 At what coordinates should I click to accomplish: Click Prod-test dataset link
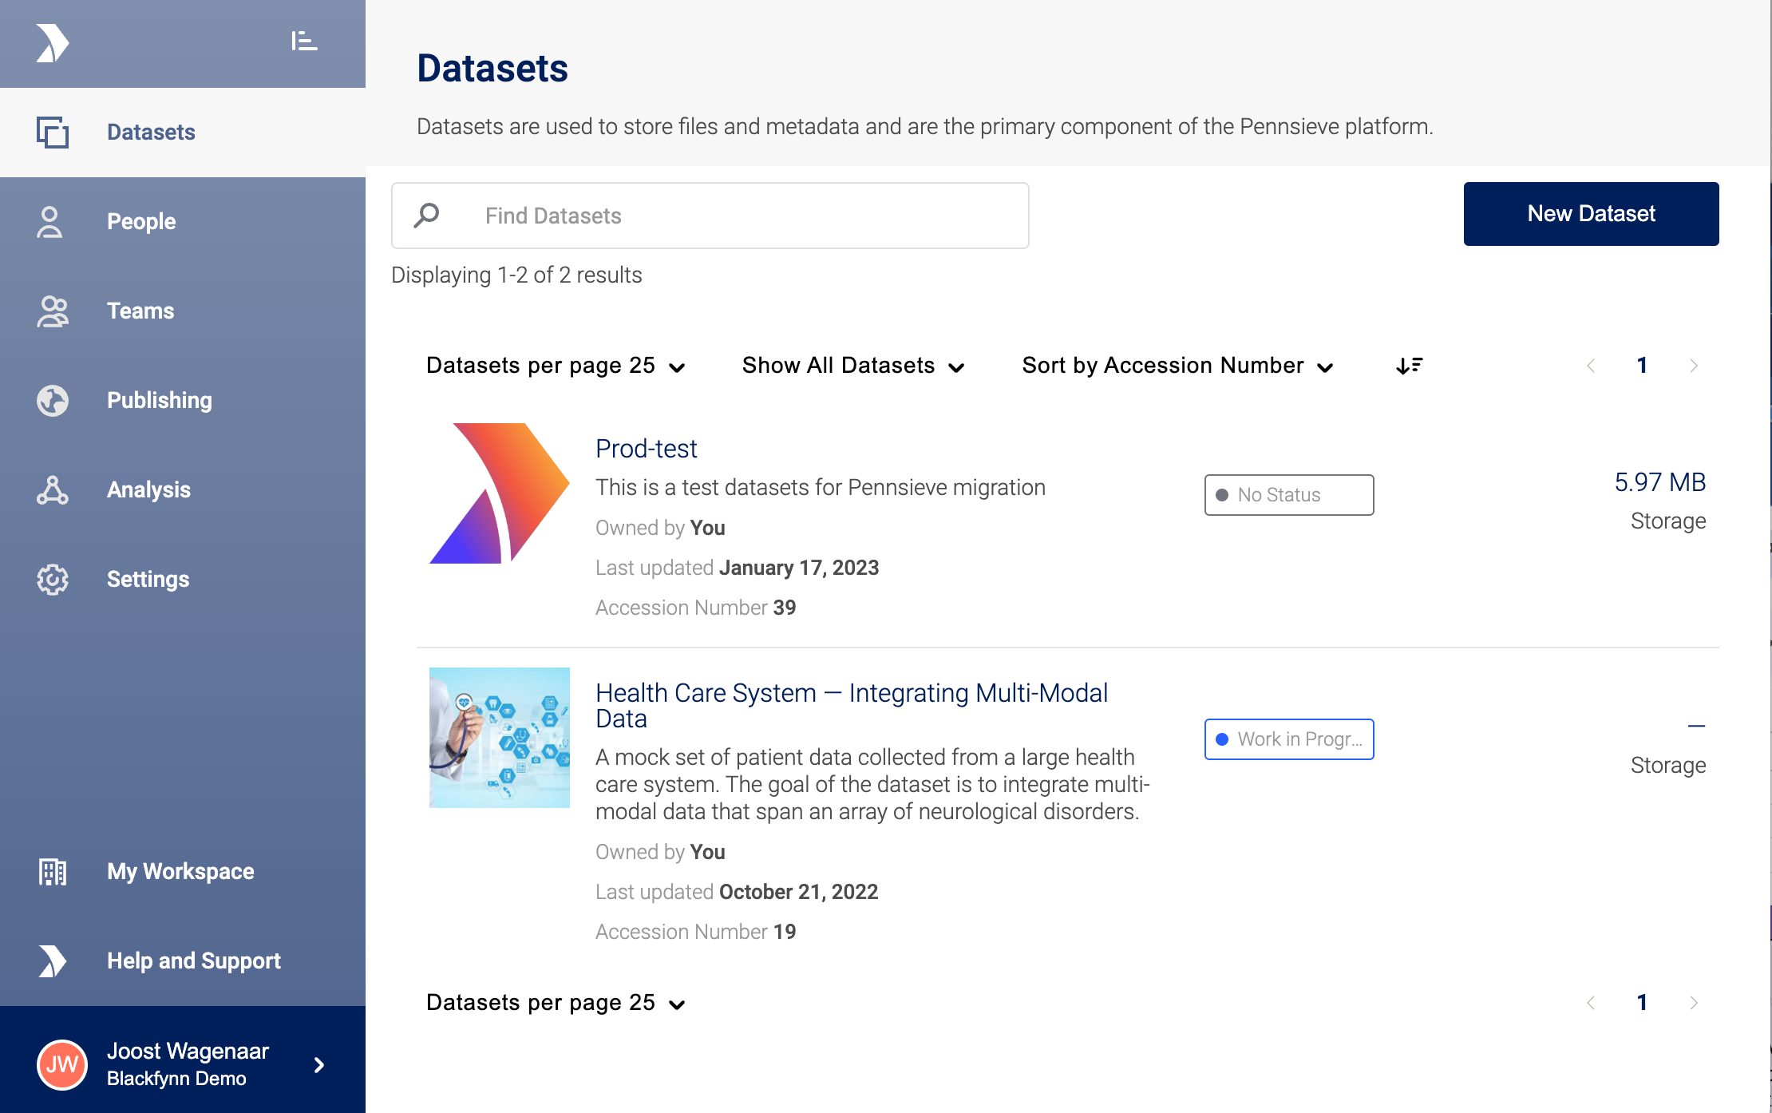coord(646,447)
